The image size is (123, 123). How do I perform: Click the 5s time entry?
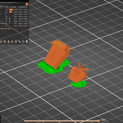tap(6, 26)
